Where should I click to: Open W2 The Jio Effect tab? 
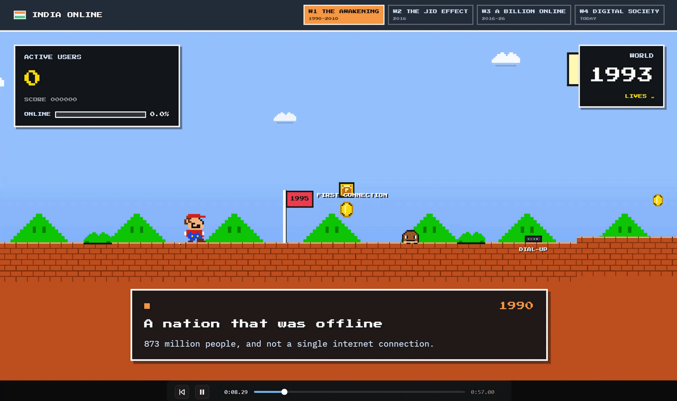point(431,15)
